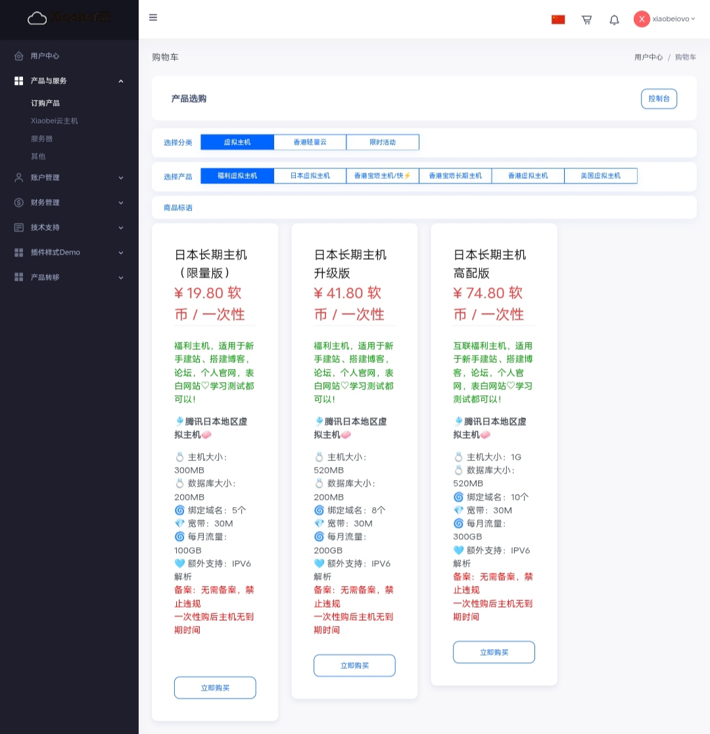Select the 美国虚拟主机 product tab
710x734 pixels.
601,176
